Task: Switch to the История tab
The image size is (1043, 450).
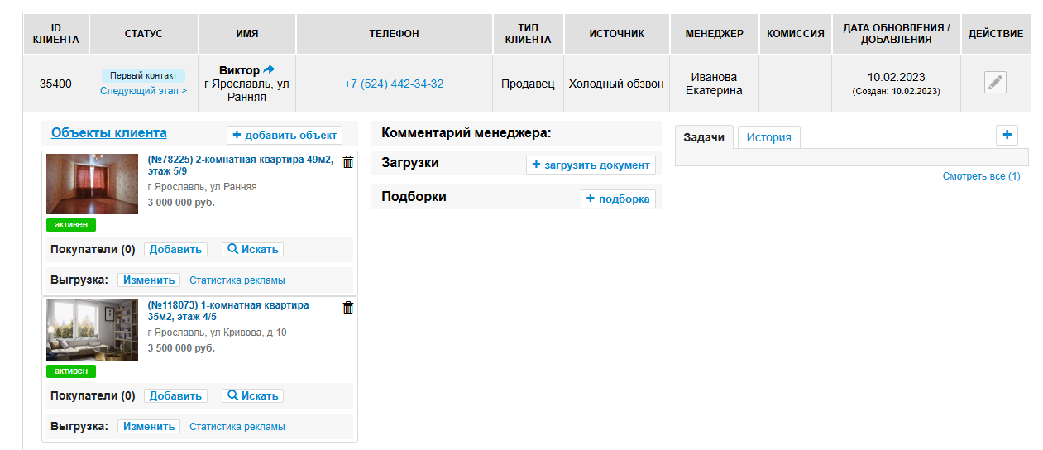Action: 768,137
